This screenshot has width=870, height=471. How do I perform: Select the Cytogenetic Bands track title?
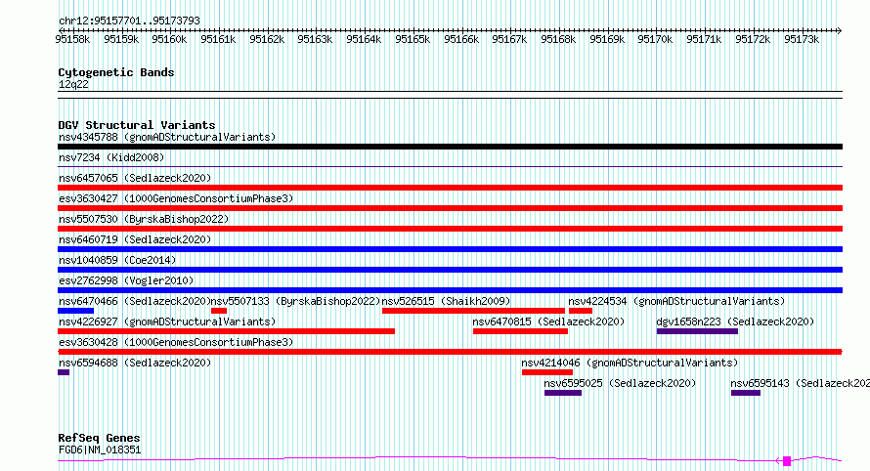pos(116,72)
